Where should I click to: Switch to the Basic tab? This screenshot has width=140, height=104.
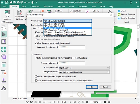[x=24, y=6]
